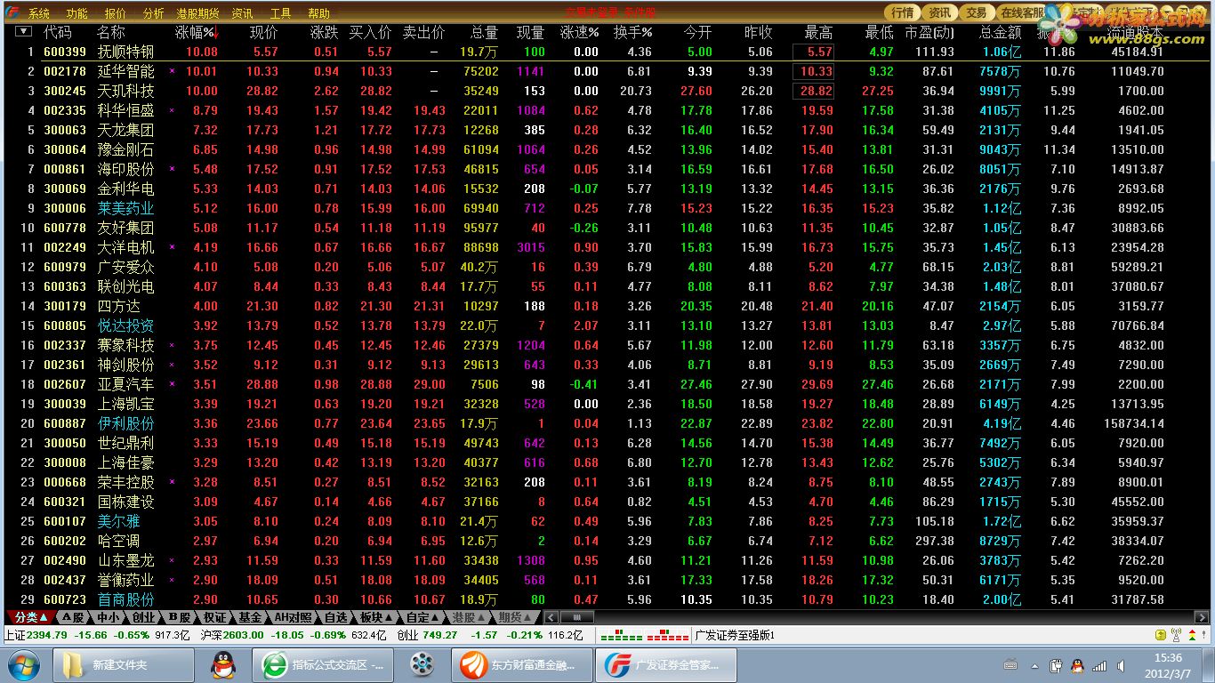Click the 沪深 index value 2603.00
The image size is (1215, 683).
[x=244, y=635]
